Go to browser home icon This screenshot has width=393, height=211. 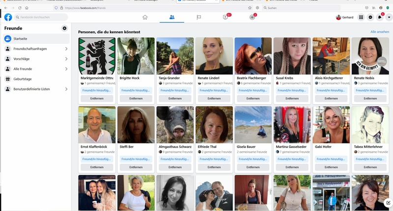pos(27,8)
